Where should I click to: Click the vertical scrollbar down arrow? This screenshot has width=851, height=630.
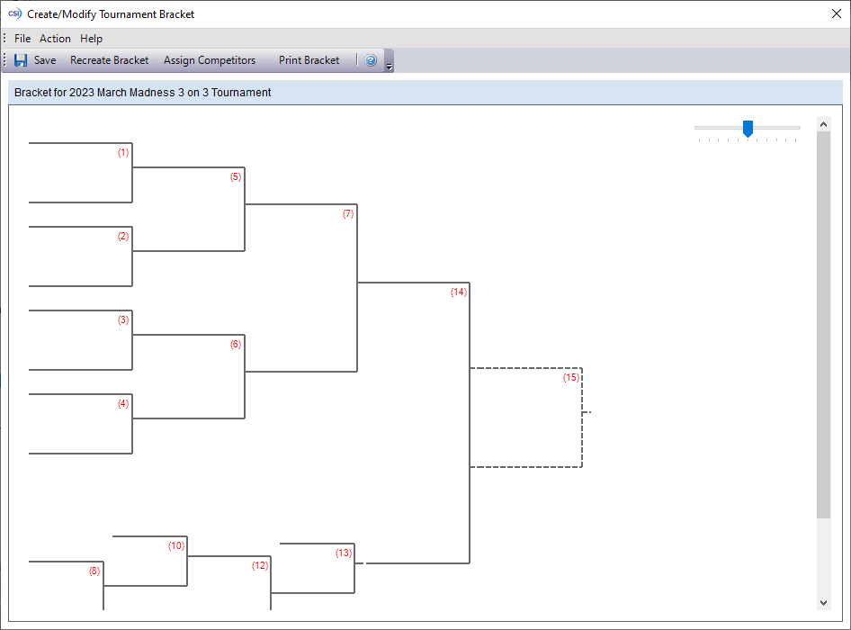click(823, 603)
